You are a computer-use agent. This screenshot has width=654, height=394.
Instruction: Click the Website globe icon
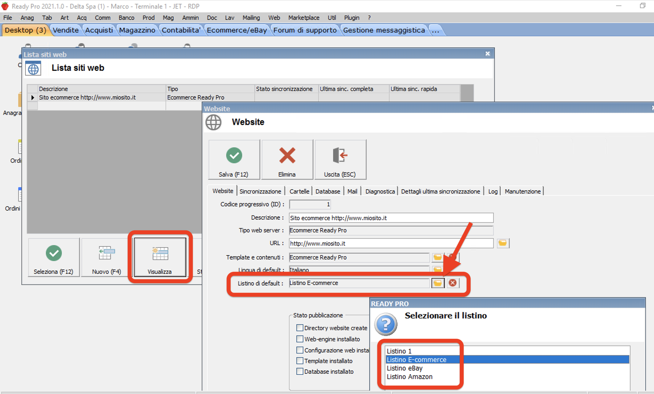point(213,122)
